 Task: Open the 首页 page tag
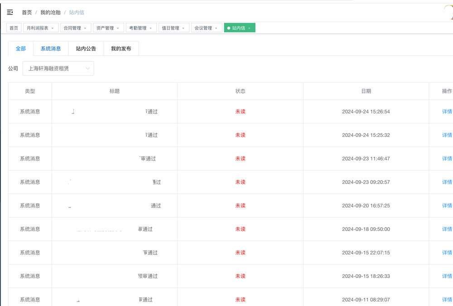tap(14, 28)
